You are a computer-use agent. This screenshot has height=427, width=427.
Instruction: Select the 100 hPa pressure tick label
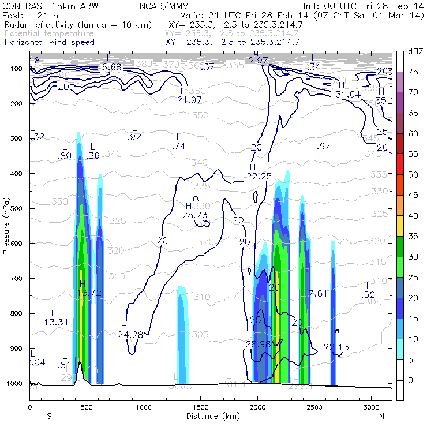click(16, 69)
